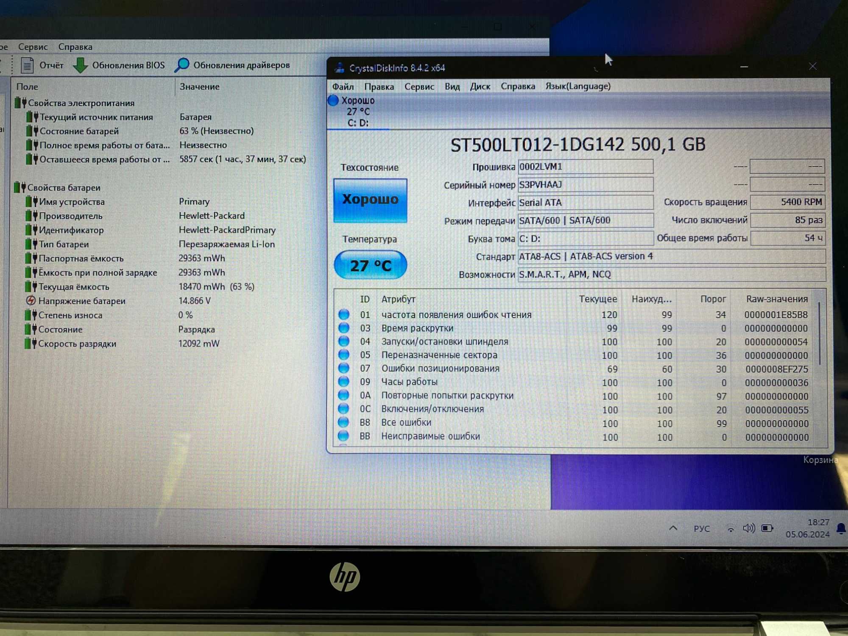
Task: Click the Порог column header
Action: [713, 299]
